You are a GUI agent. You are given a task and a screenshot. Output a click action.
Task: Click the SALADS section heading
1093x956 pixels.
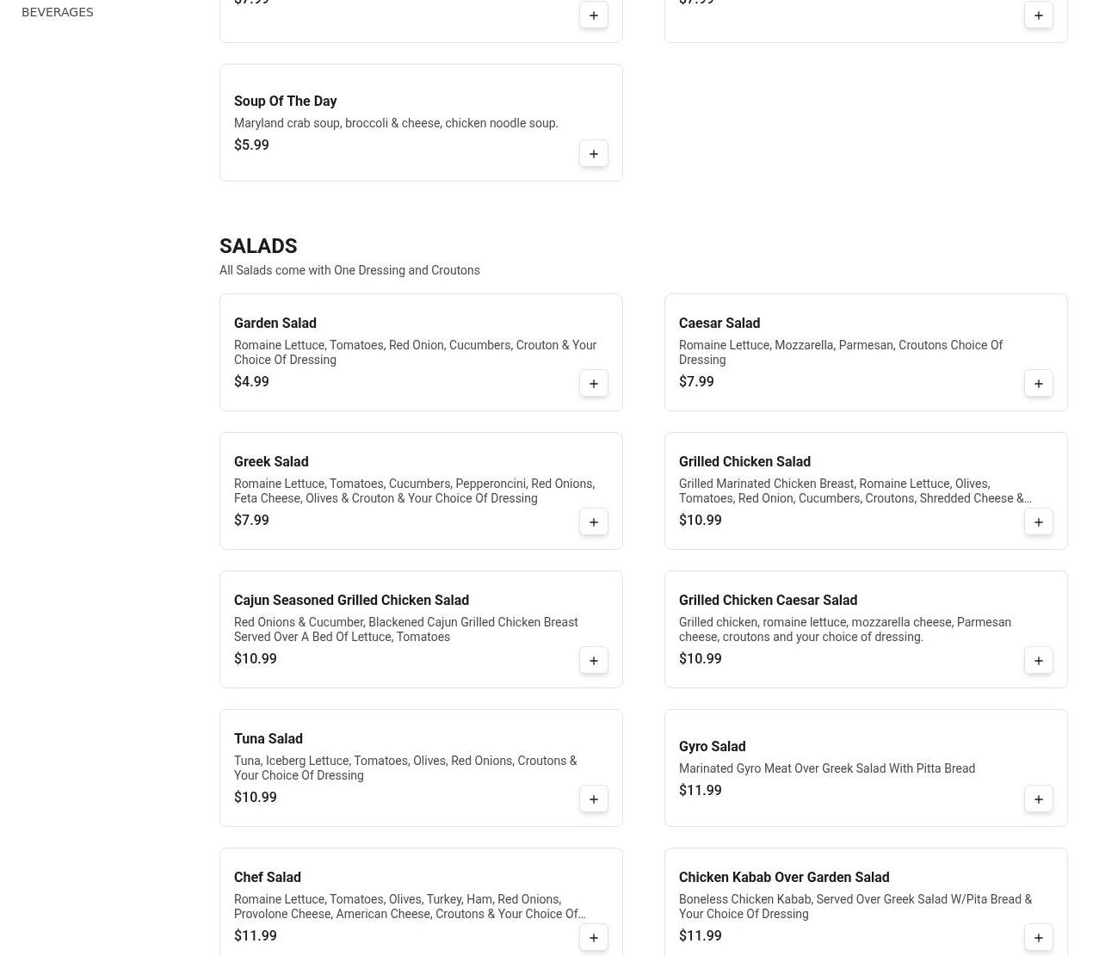coord(258,246)
